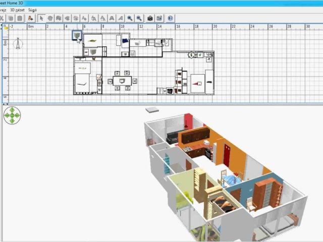This screenshot has height=242, width=323.
Task: Select the Cut scissors icon in toolbar
Action: 2,18
